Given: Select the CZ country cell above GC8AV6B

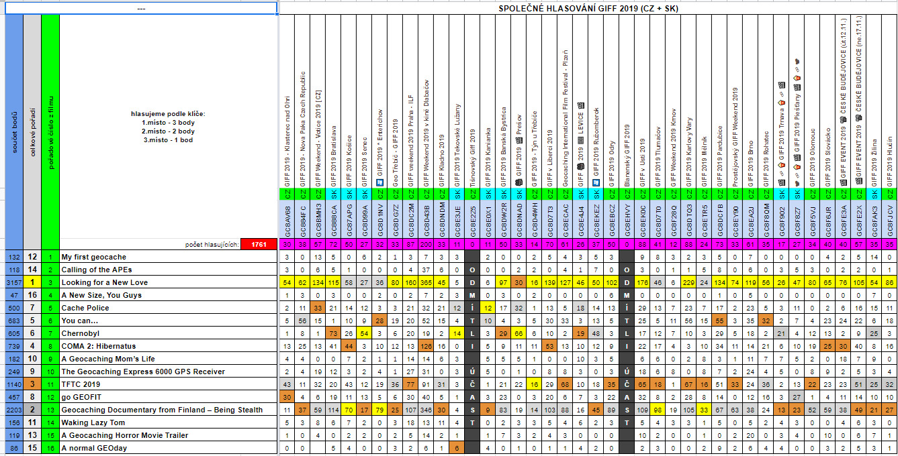Looking at the screenshot, I should tap(287, 194).
